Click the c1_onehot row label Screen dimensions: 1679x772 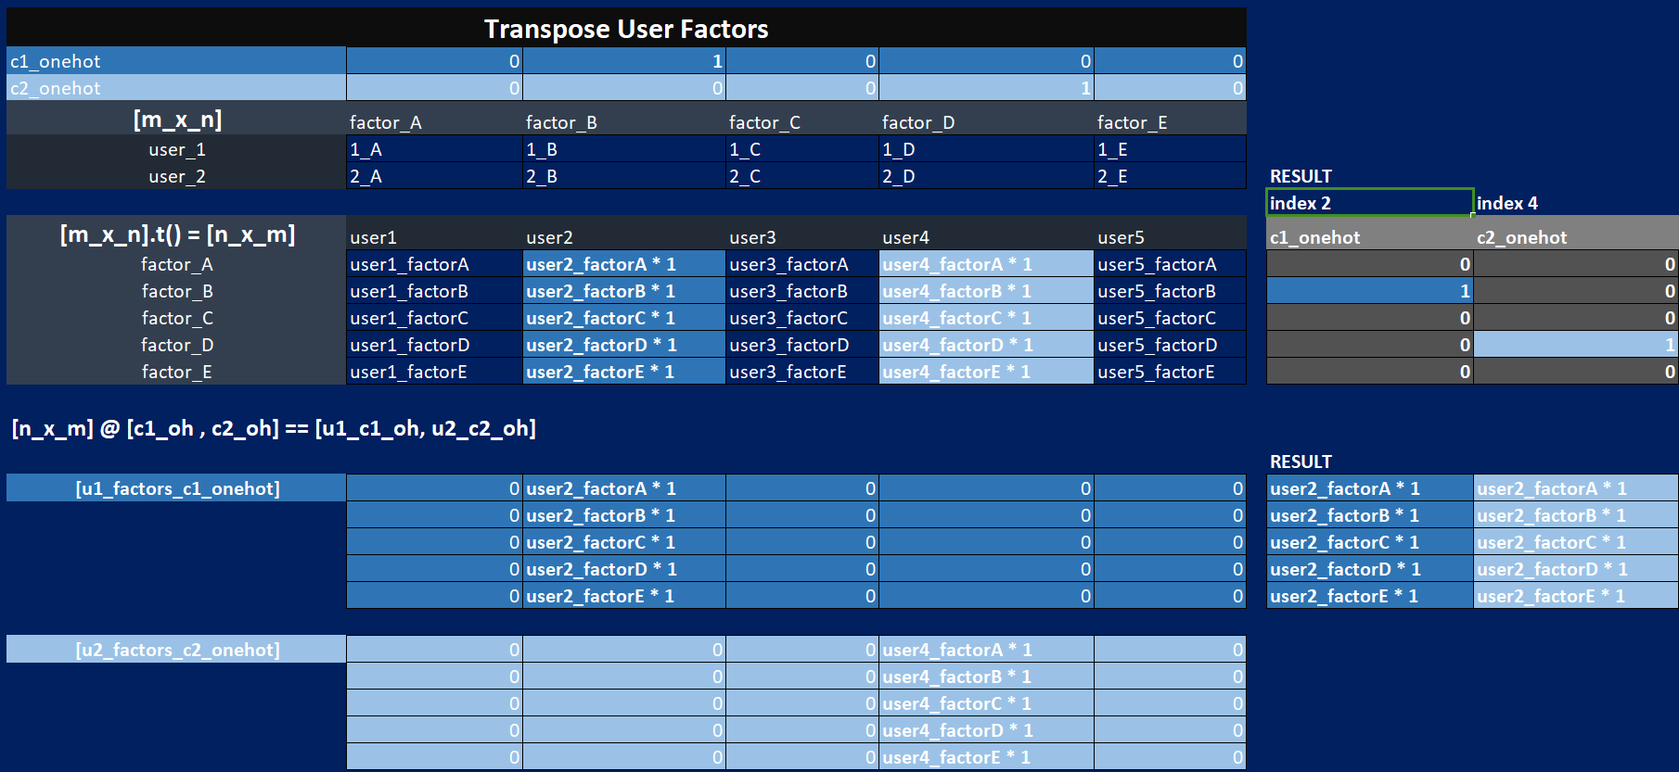point(176,61)
